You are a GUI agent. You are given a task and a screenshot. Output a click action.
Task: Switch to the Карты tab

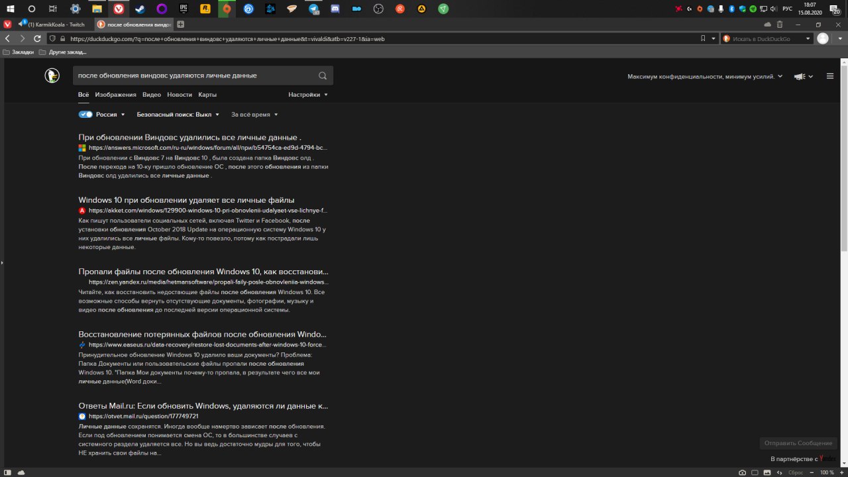207,95
